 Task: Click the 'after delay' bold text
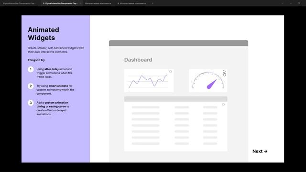(52, 69)
